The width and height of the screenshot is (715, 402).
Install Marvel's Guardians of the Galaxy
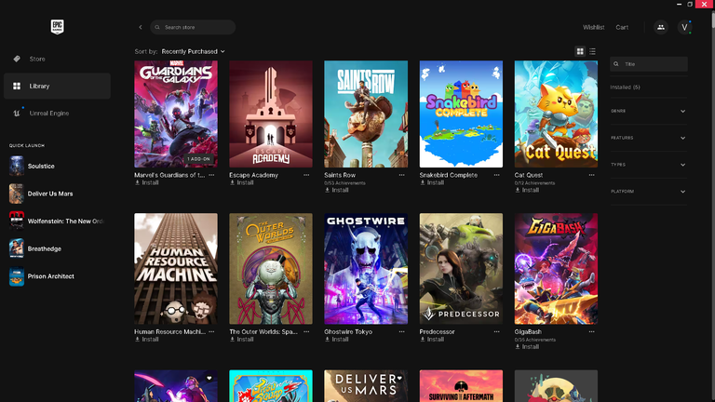(x=147, y=182)
